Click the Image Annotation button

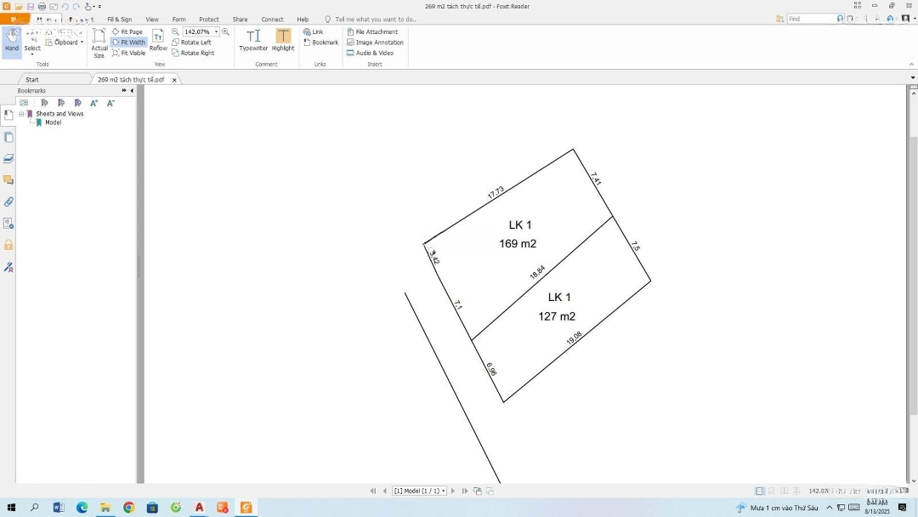pos(375,43)
